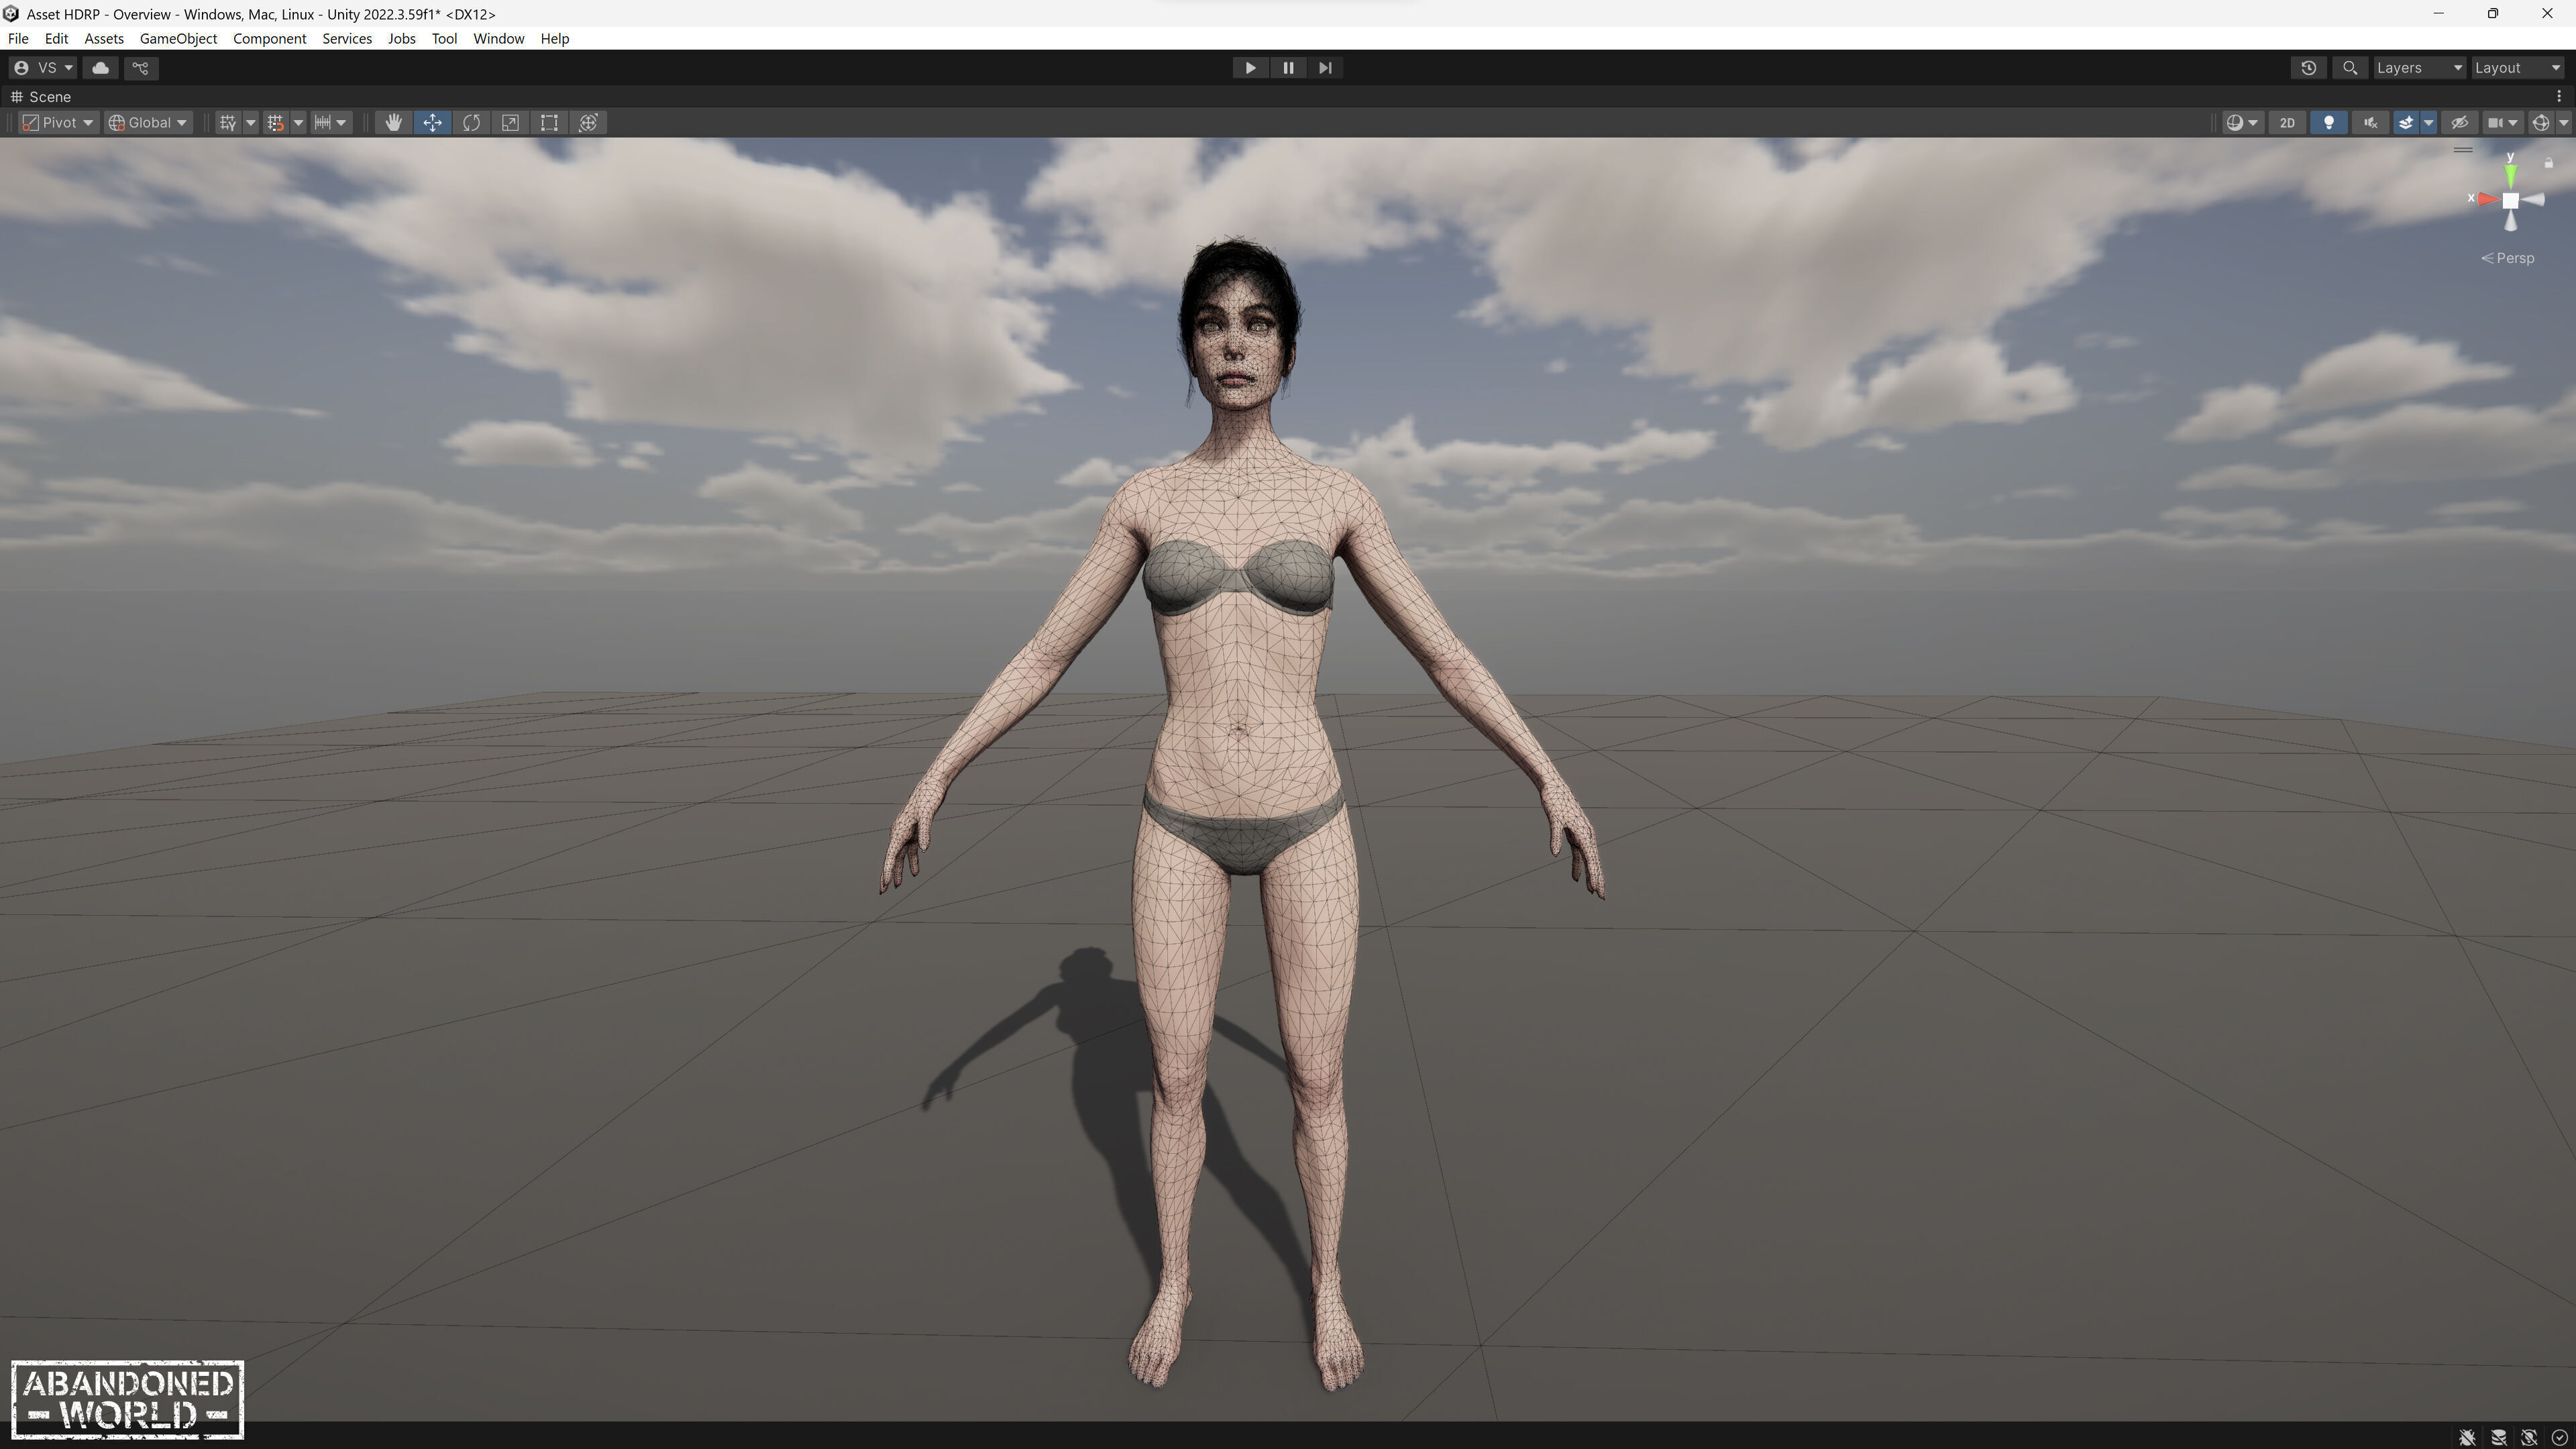The height and width of the screenshot is (1449, 2576).
Task: Open the Unity Cloud icon
Action: coord(100,67)
